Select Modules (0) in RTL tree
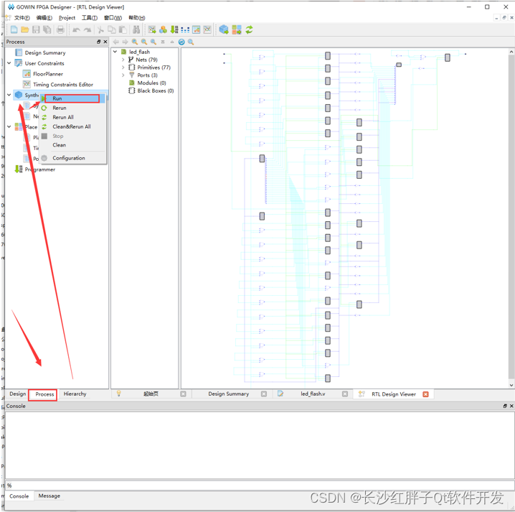 [151, 83]
